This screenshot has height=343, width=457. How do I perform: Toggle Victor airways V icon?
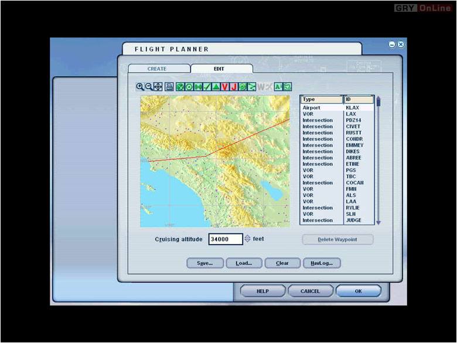point(225,87)
